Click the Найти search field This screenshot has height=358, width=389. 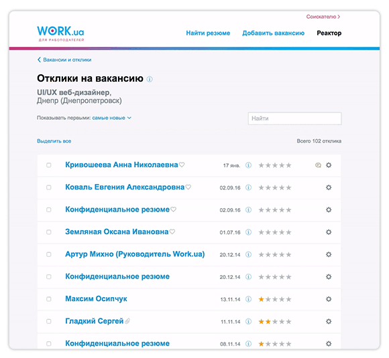294,118
